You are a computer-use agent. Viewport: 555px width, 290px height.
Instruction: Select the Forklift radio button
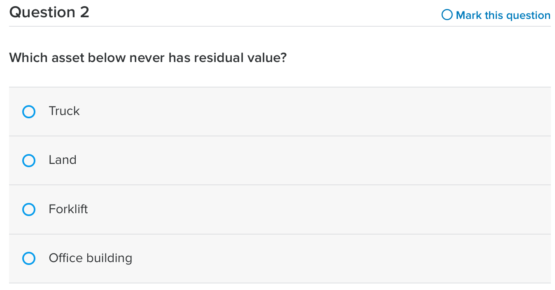click(x=28, y=209)
